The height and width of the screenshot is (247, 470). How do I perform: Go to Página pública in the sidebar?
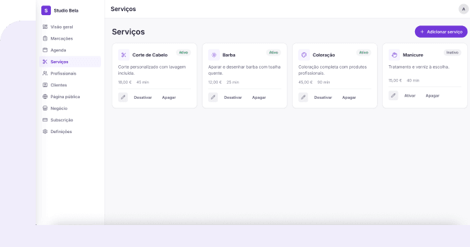pos(70,97)
